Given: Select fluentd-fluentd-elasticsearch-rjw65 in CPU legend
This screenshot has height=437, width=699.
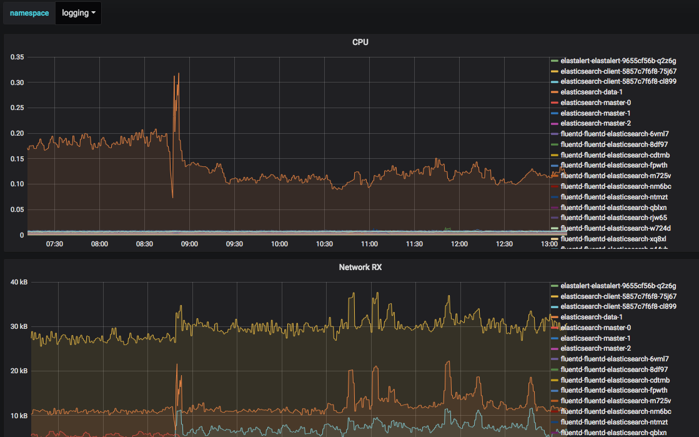Looking at the screenshot, I should coord(613,218).
